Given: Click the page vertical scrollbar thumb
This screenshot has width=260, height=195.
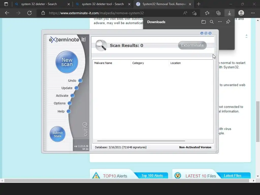Looking at the screenshot, I should 258,122.
